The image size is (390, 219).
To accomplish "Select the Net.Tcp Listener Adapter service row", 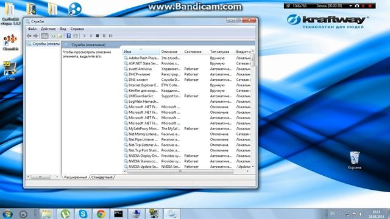I will point(187,145).
